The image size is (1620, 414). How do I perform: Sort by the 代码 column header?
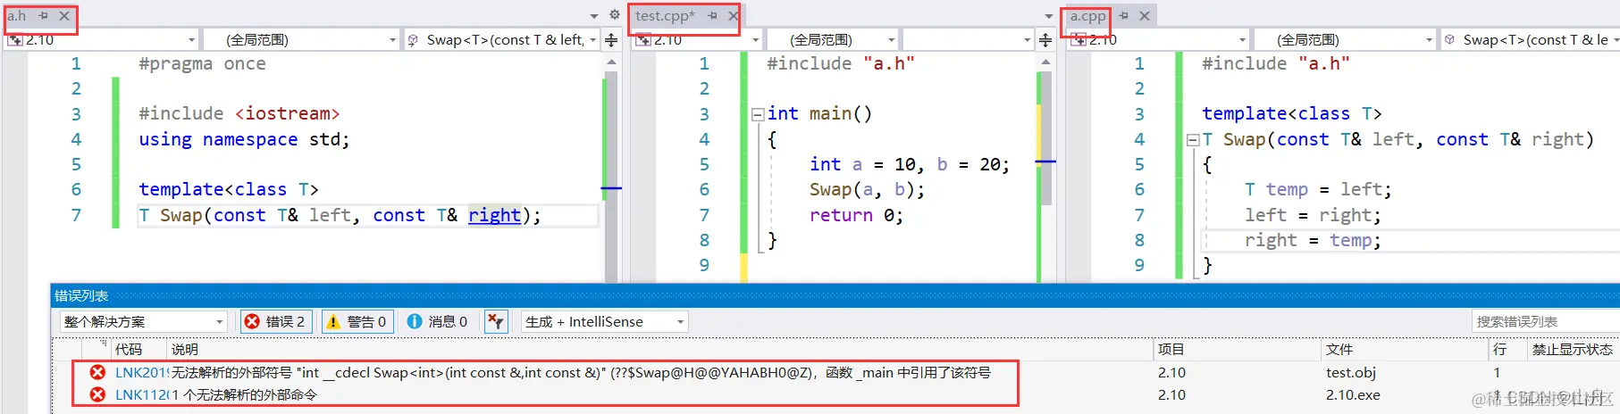point(128,349)
